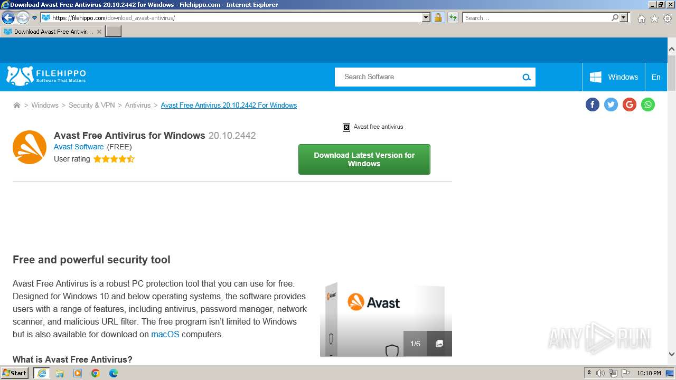Open a new blank tab
The height and width of the screenshot is (380, 676).
(114, 32)
